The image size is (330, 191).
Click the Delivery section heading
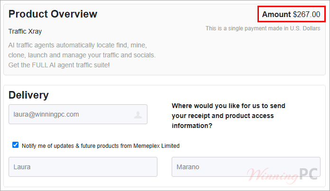pos(28,95)
